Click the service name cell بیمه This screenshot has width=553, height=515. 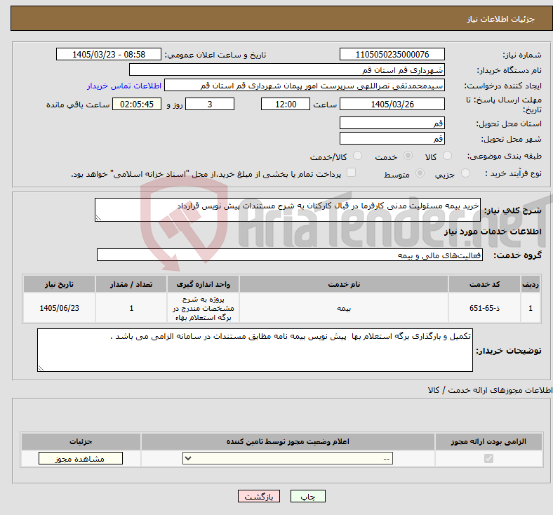click(344, 308)
